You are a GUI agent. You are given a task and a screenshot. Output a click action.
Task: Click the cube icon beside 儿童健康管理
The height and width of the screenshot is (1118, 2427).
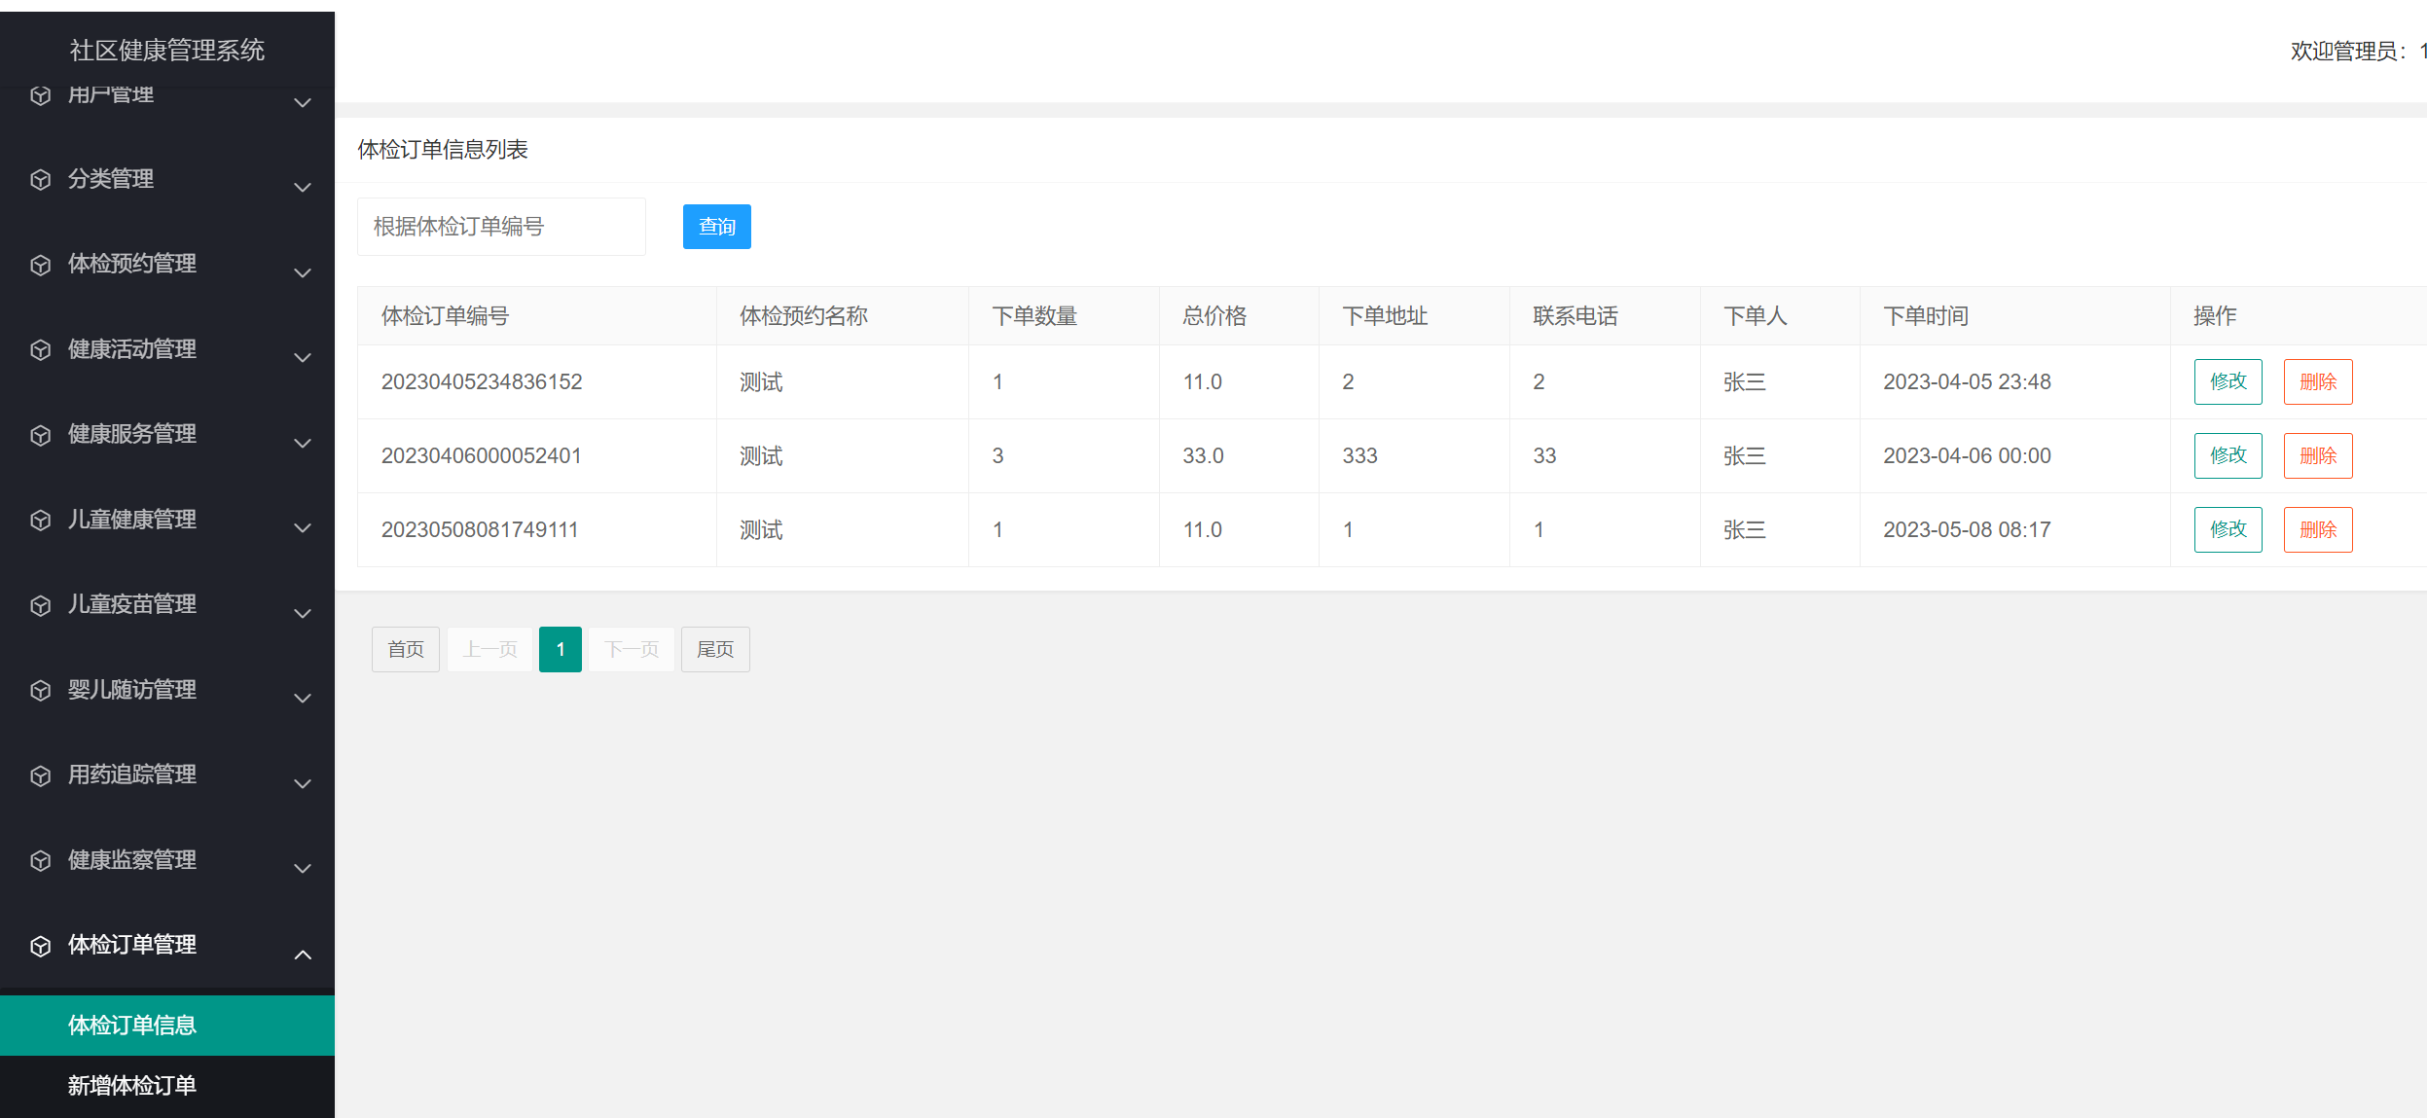(40, 521)
